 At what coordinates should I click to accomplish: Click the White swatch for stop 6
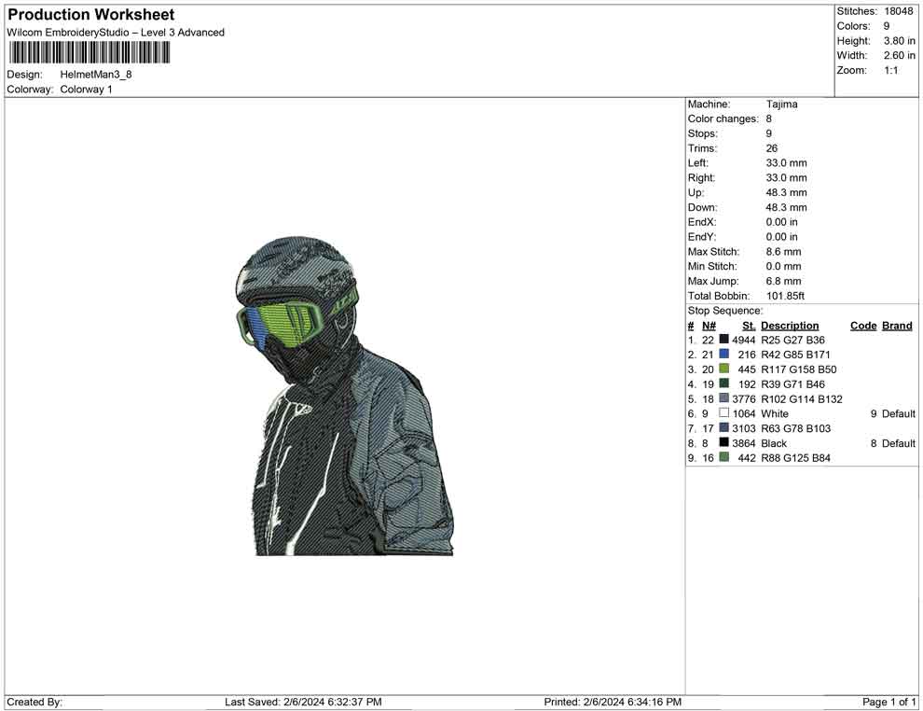point(723,413)
